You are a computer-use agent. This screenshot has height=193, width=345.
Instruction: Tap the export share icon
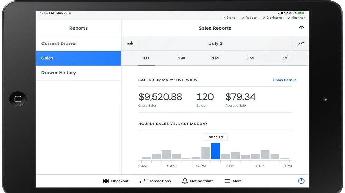tap(302, 28)
